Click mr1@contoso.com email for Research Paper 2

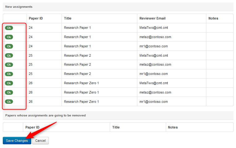pos(154,74)
